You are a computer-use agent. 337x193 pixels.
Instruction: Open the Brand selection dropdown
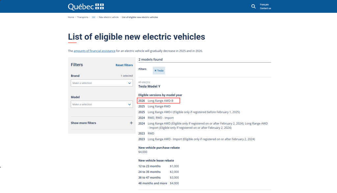pyautogui.click(x=102, y=83)
